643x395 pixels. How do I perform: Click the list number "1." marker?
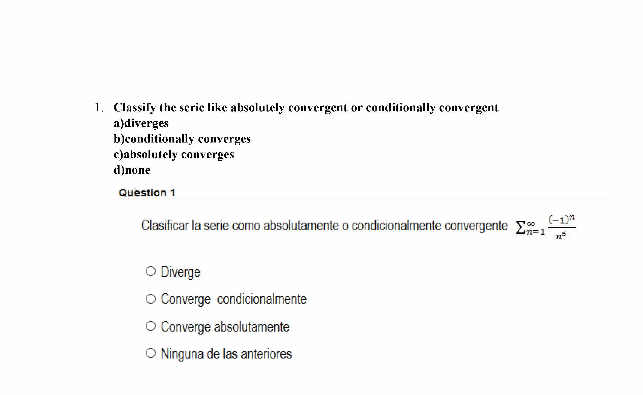99,107
